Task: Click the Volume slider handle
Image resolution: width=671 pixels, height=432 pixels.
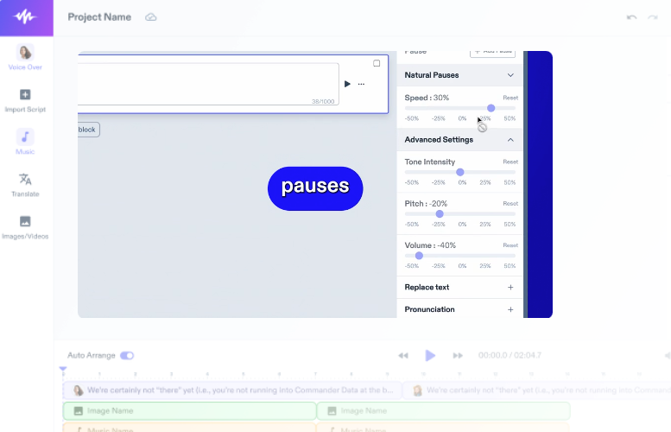Action: pyautogui.click(x=419, y=256)
